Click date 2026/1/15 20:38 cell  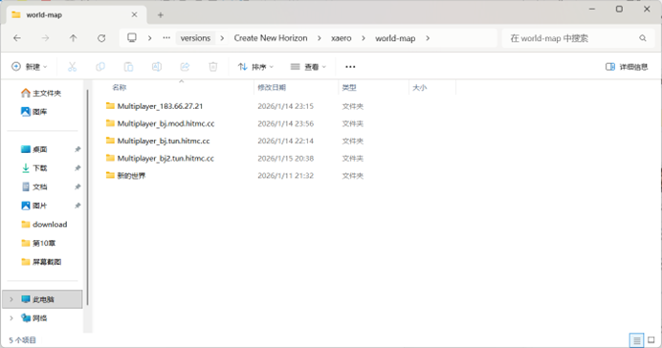tap(285, 158)
